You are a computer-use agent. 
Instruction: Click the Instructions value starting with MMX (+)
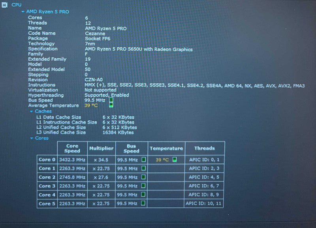click(x=194, y=85)
